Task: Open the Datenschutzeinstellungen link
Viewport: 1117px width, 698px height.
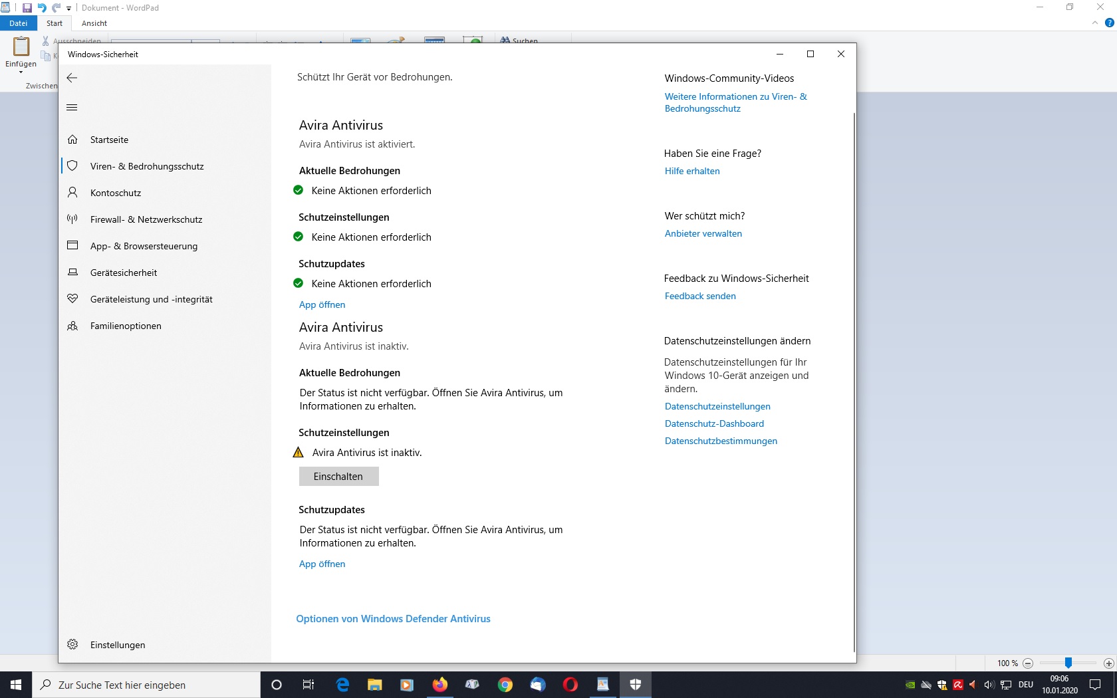Action: [x=717, y=406]
